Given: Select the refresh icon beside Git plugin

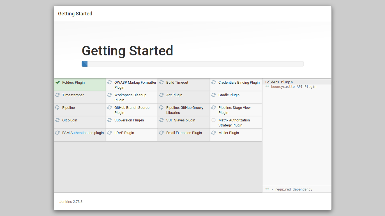Looking at the screenshot, I should [58, 120].
